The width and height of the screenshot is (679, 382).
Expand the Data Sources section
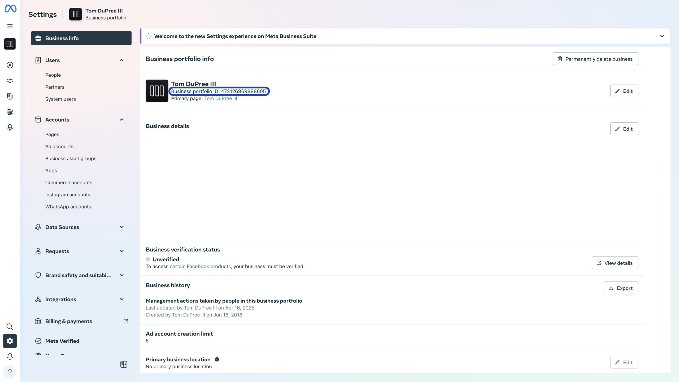tap(122, 227)
